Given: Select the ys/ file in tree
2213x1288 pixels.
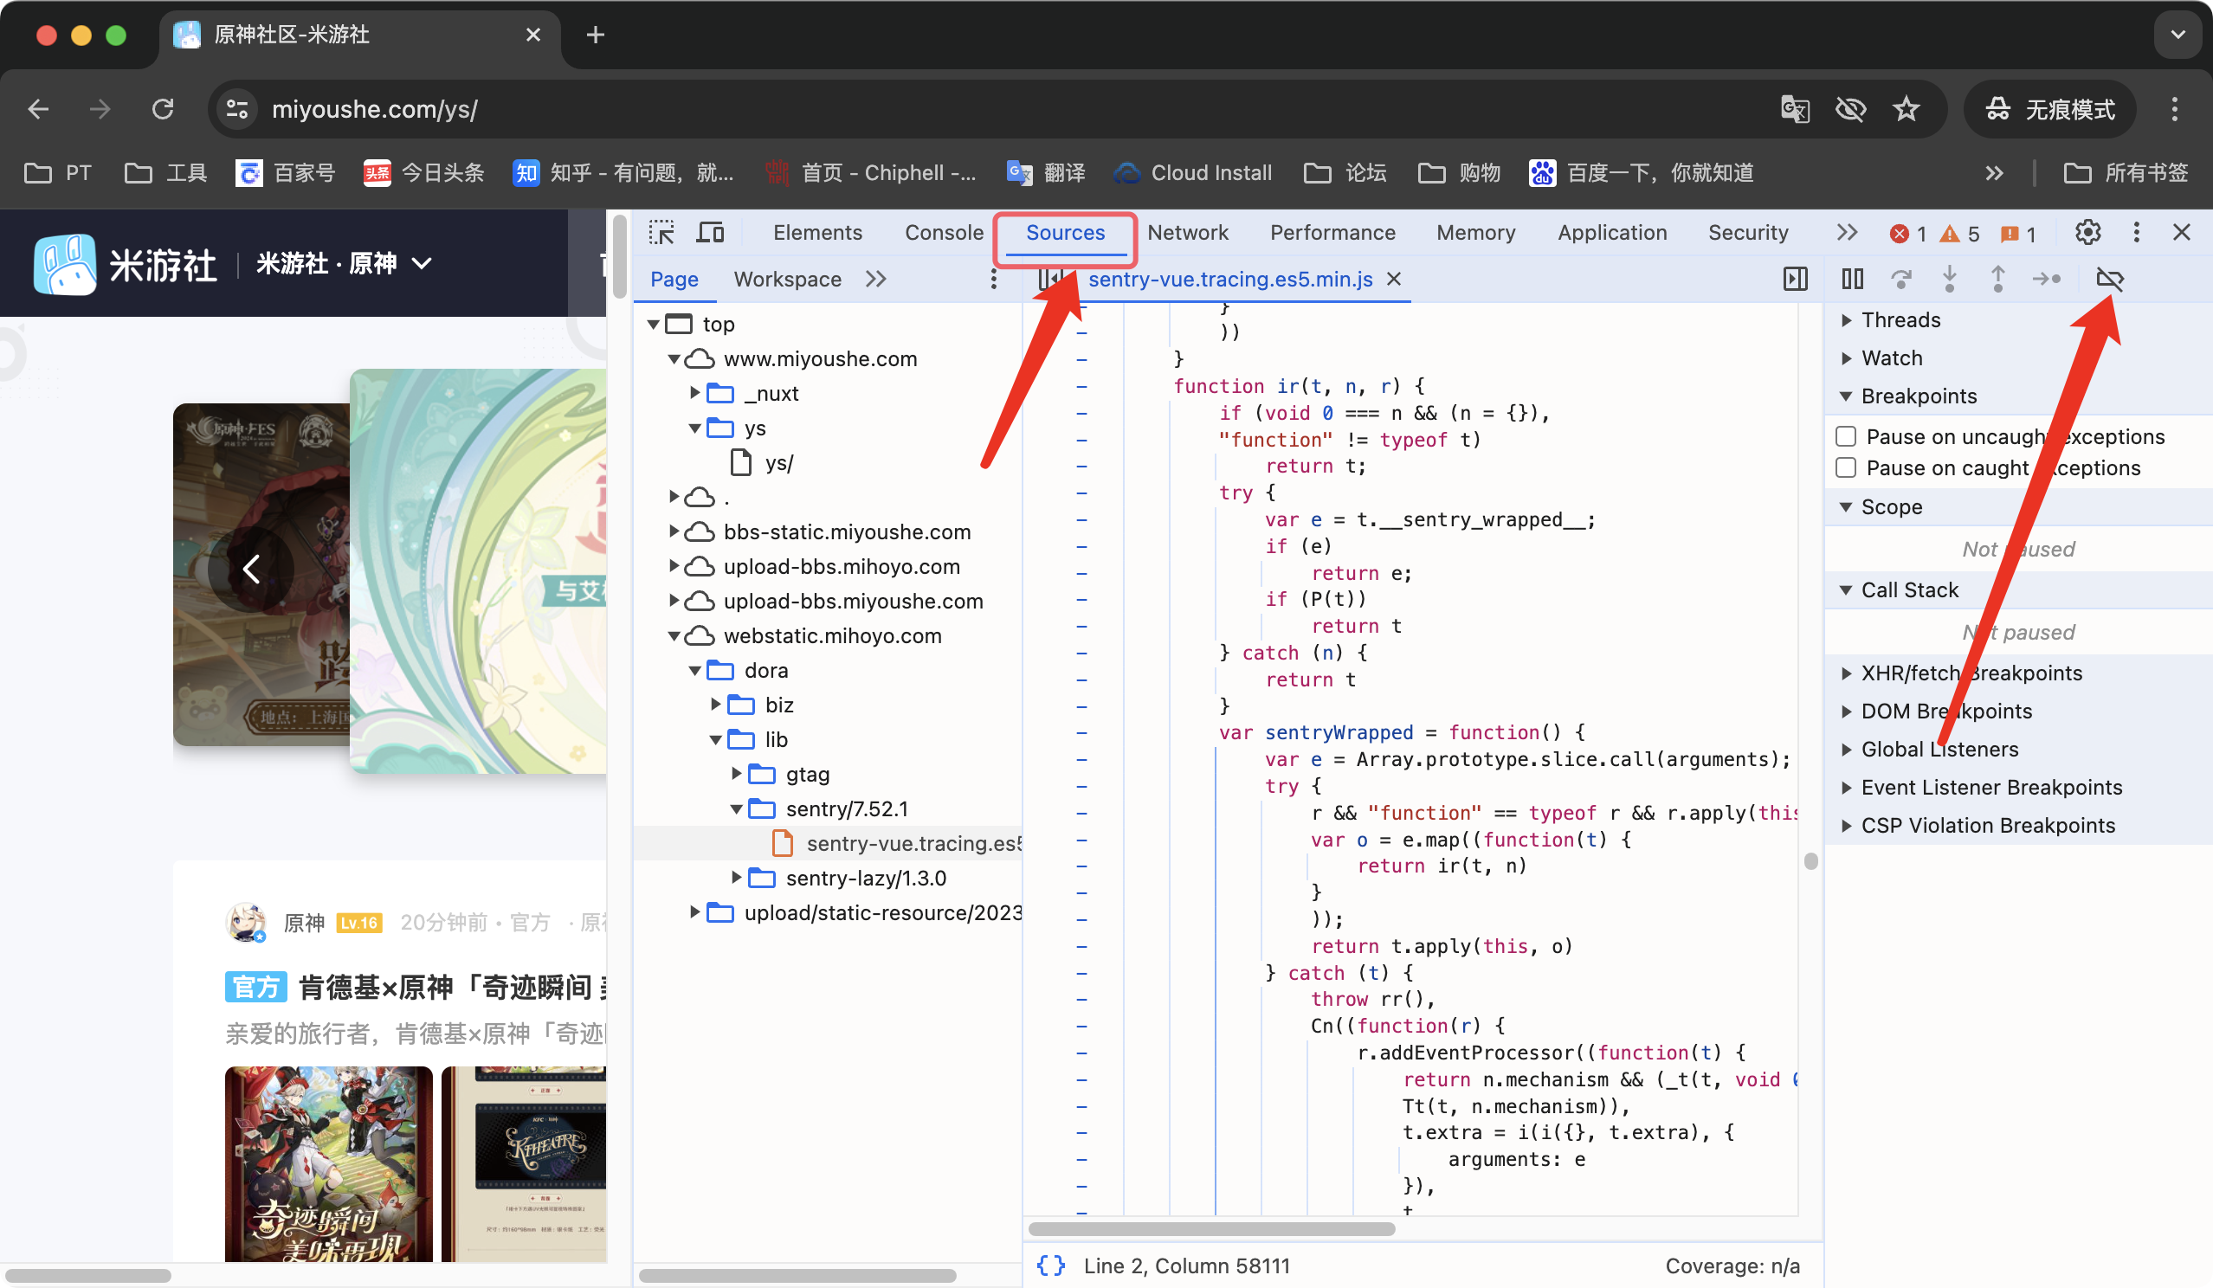Looking at the screenshot, I should 779,464.
